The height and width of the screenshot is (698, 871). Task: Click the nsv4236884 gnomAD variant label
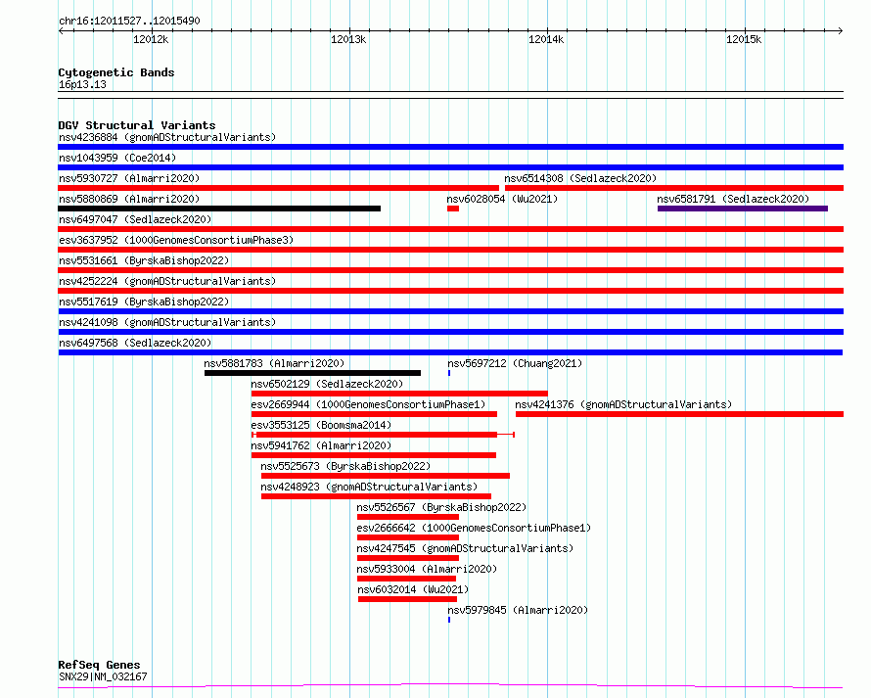coord(167,137)
